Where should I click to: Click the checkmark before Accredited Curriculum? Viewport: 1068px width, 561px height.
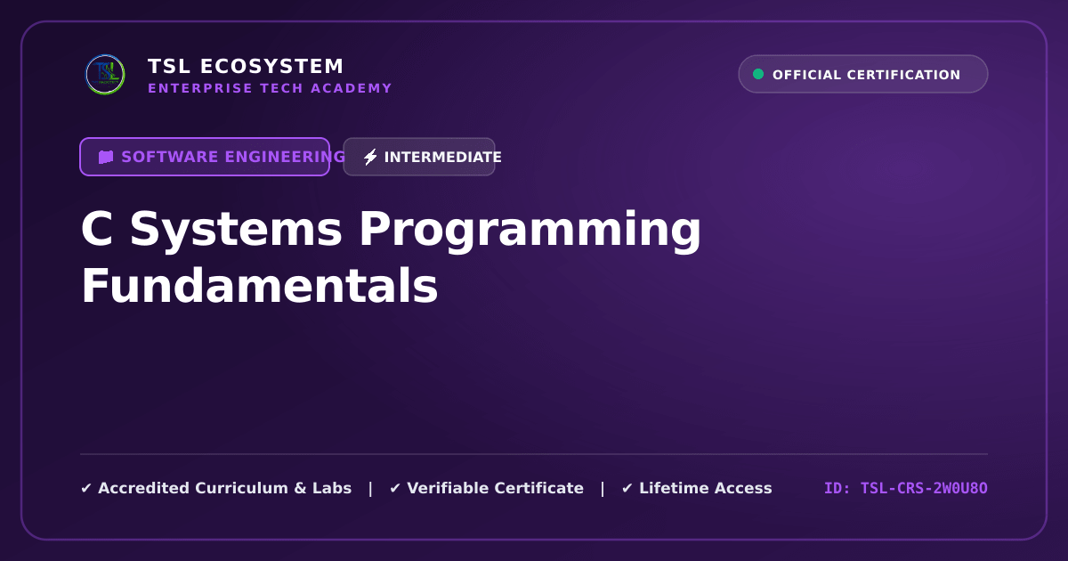(86, 488)
